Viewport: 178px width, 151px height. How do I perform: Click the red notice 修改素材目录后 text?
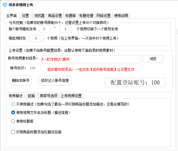click(x=91, y=69)
